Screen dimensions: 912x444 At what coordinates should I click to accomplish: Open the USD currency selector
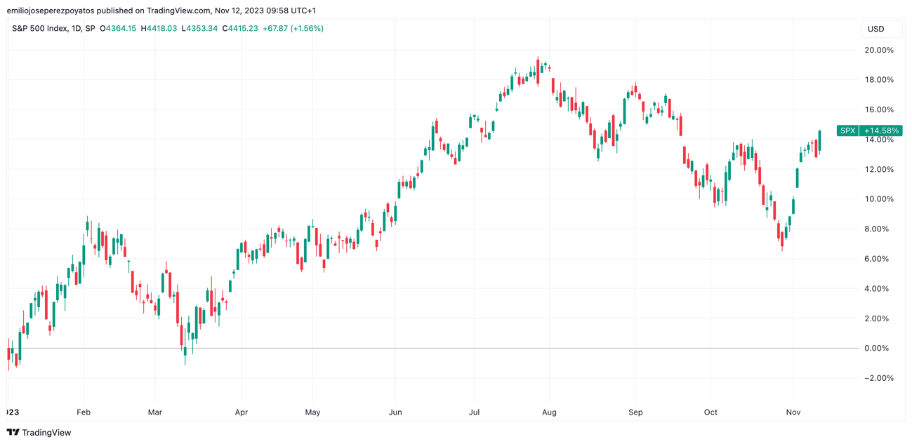[875, 29]
